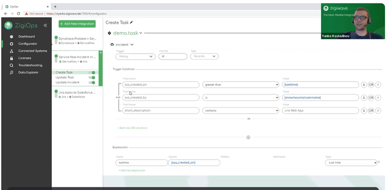Click the OR button on the short_description row
The height and width of the screenshot is (190, 386).
tap(371, 111)
